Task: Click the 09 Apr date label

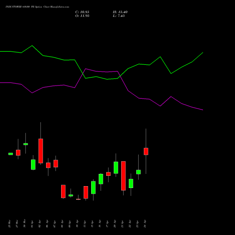Action: [70, 224]
